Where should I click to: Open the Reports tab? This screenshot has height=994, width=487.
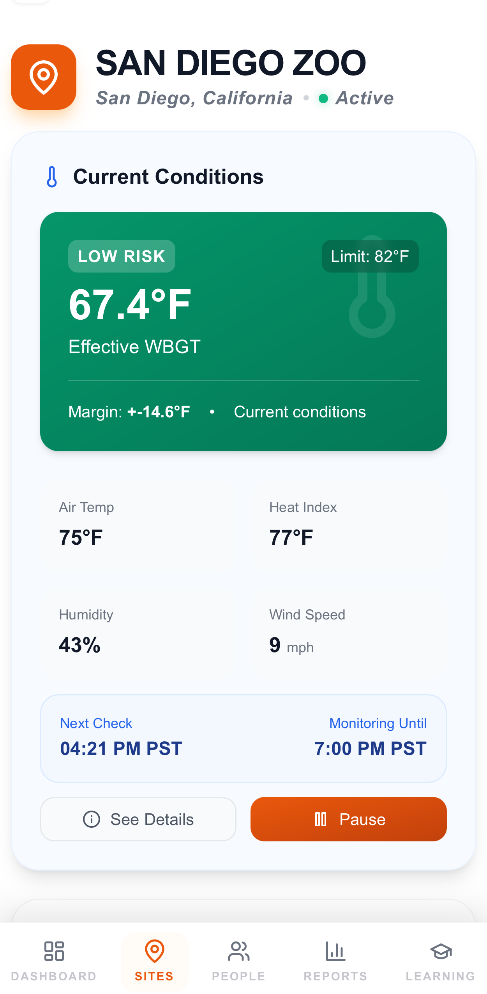point(335,961)
